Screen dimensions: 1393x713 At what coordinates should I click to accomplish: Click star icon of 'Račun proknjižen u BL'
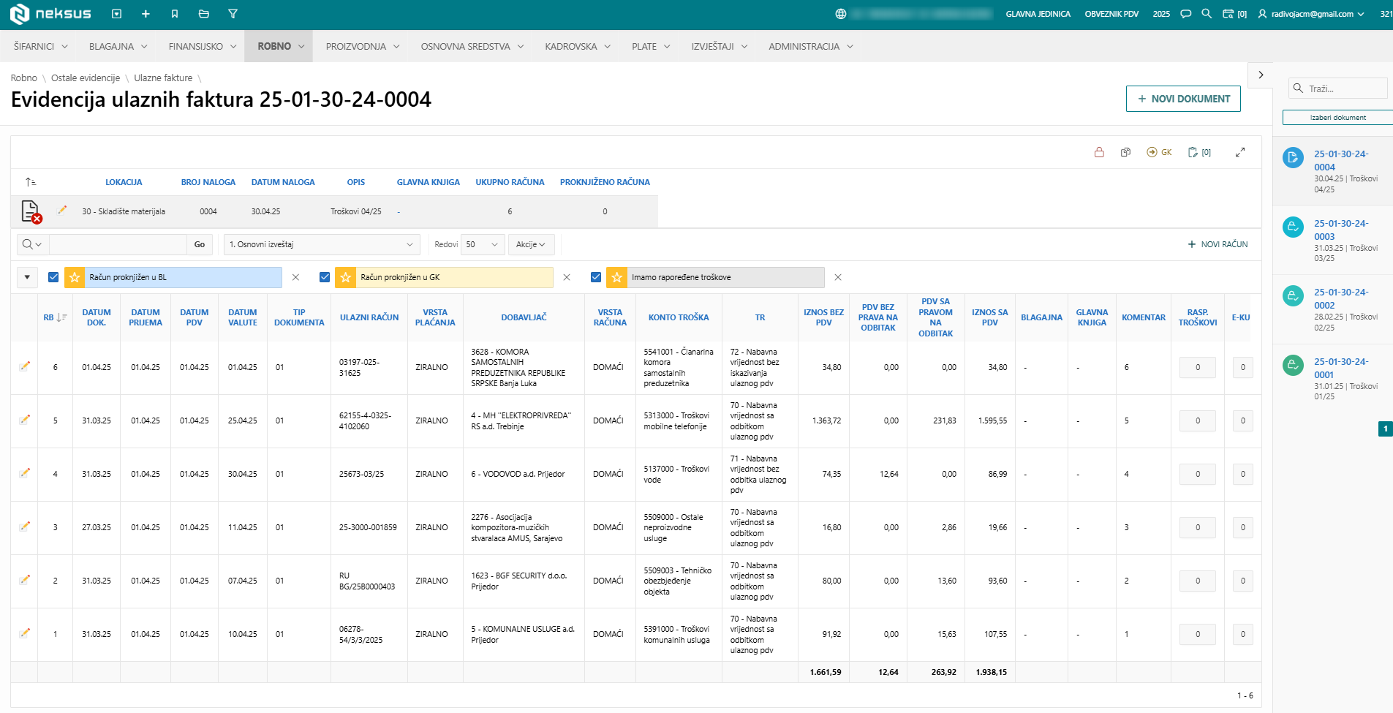pos(75,277)
